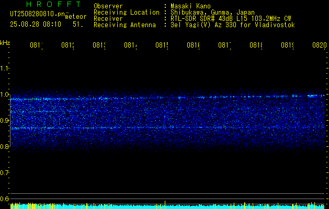
Task: Click the 0815 time marker
Action: tap(162, 45)
